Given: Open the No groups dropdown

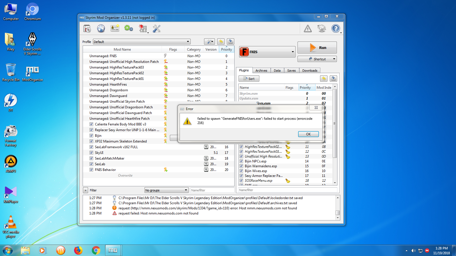Looking at the screenshot, I should click(x=166, y=190).
